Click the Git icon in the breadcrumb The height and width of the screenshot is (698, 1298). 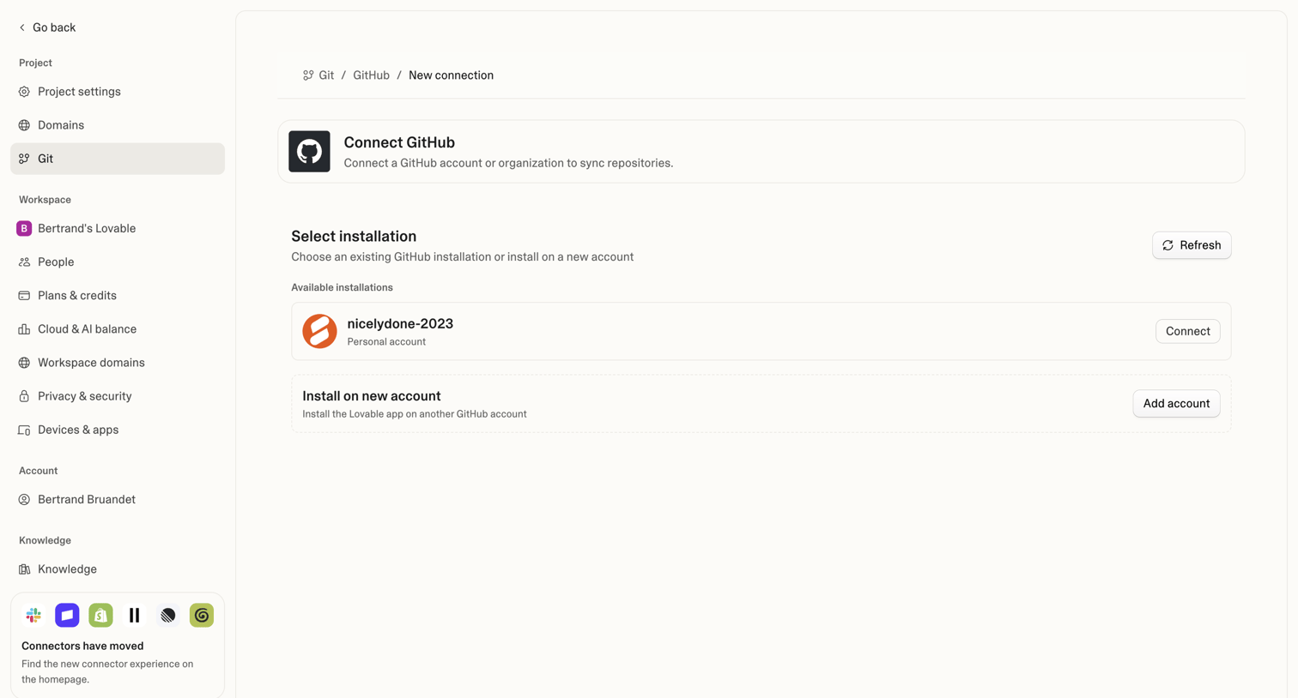[308, 75]
